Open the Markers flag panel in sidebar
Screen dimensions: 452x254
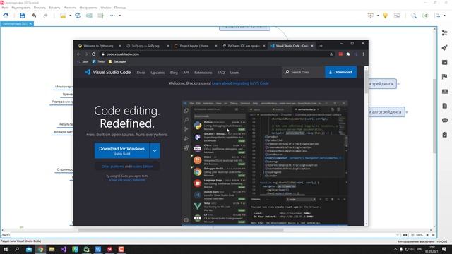pos(445,77)
